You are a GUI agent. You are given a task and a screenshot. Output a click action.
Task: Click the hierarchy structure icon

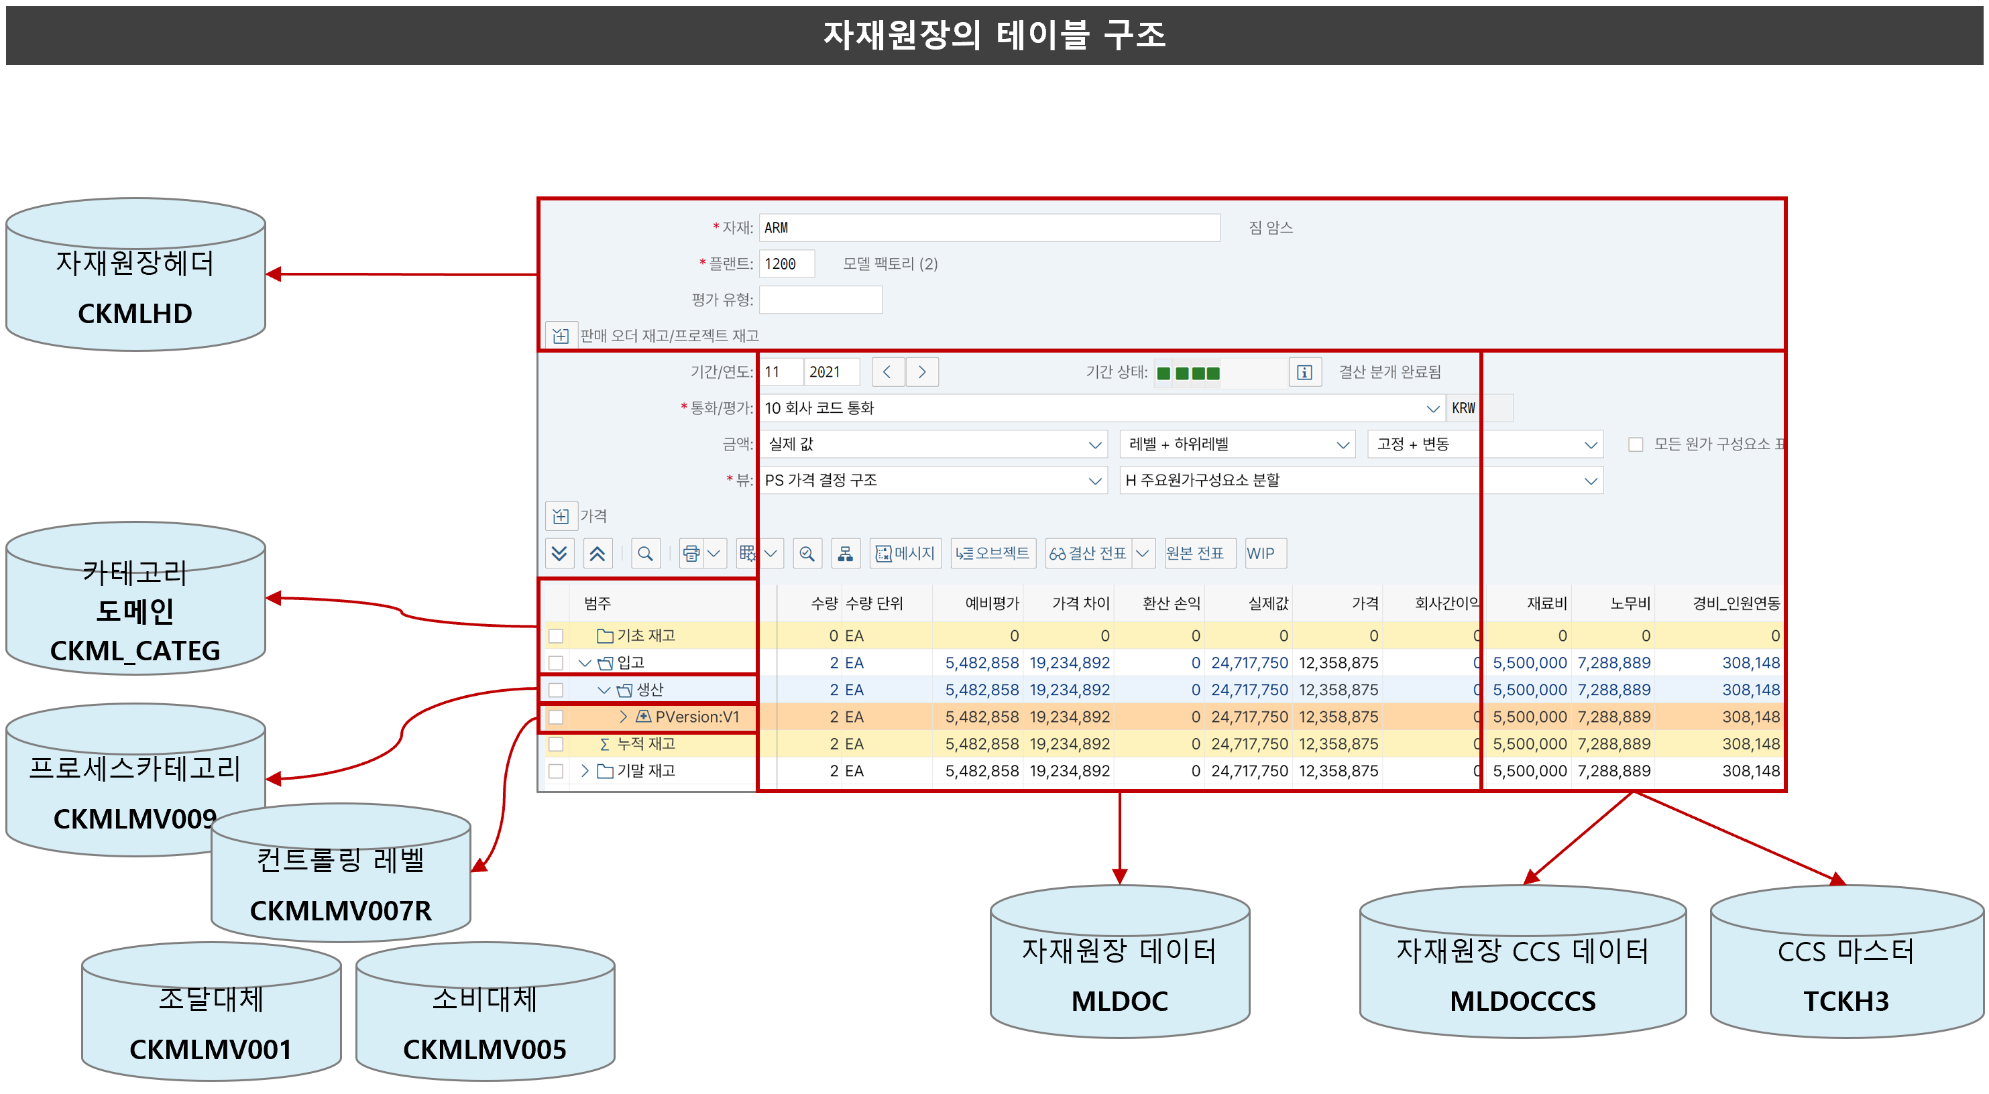pyautogui.click(x=846, y=554)
